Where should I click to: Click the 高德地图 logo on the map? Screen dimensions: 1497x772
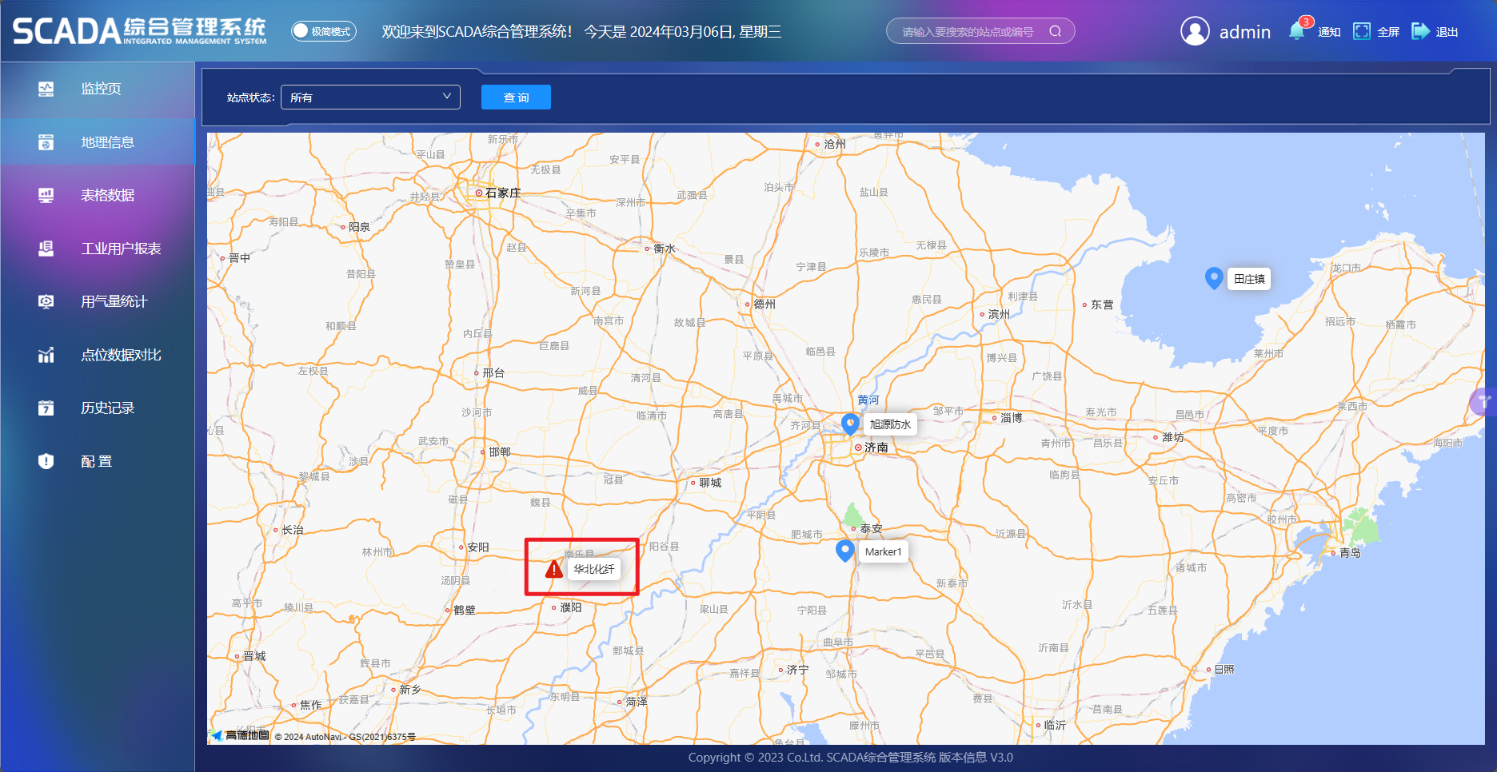tap(240, 735)
